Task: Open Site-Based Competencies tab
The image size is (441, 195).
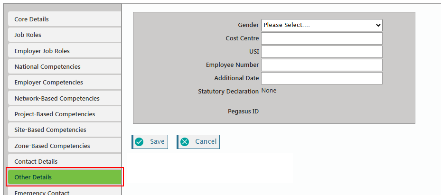Action: coord(65,130)
